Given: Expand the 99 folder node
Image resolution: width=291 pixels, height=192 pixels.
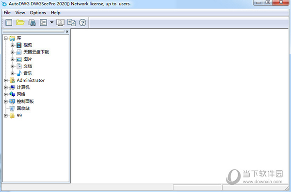Looking at the screenshot, I should coord(6,116).
